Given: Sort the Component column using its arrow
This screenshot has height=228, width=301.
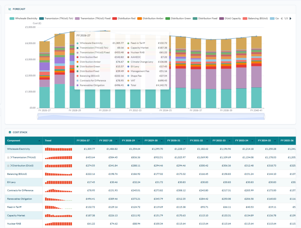Looking at the screenshot, I should point(39,141).
